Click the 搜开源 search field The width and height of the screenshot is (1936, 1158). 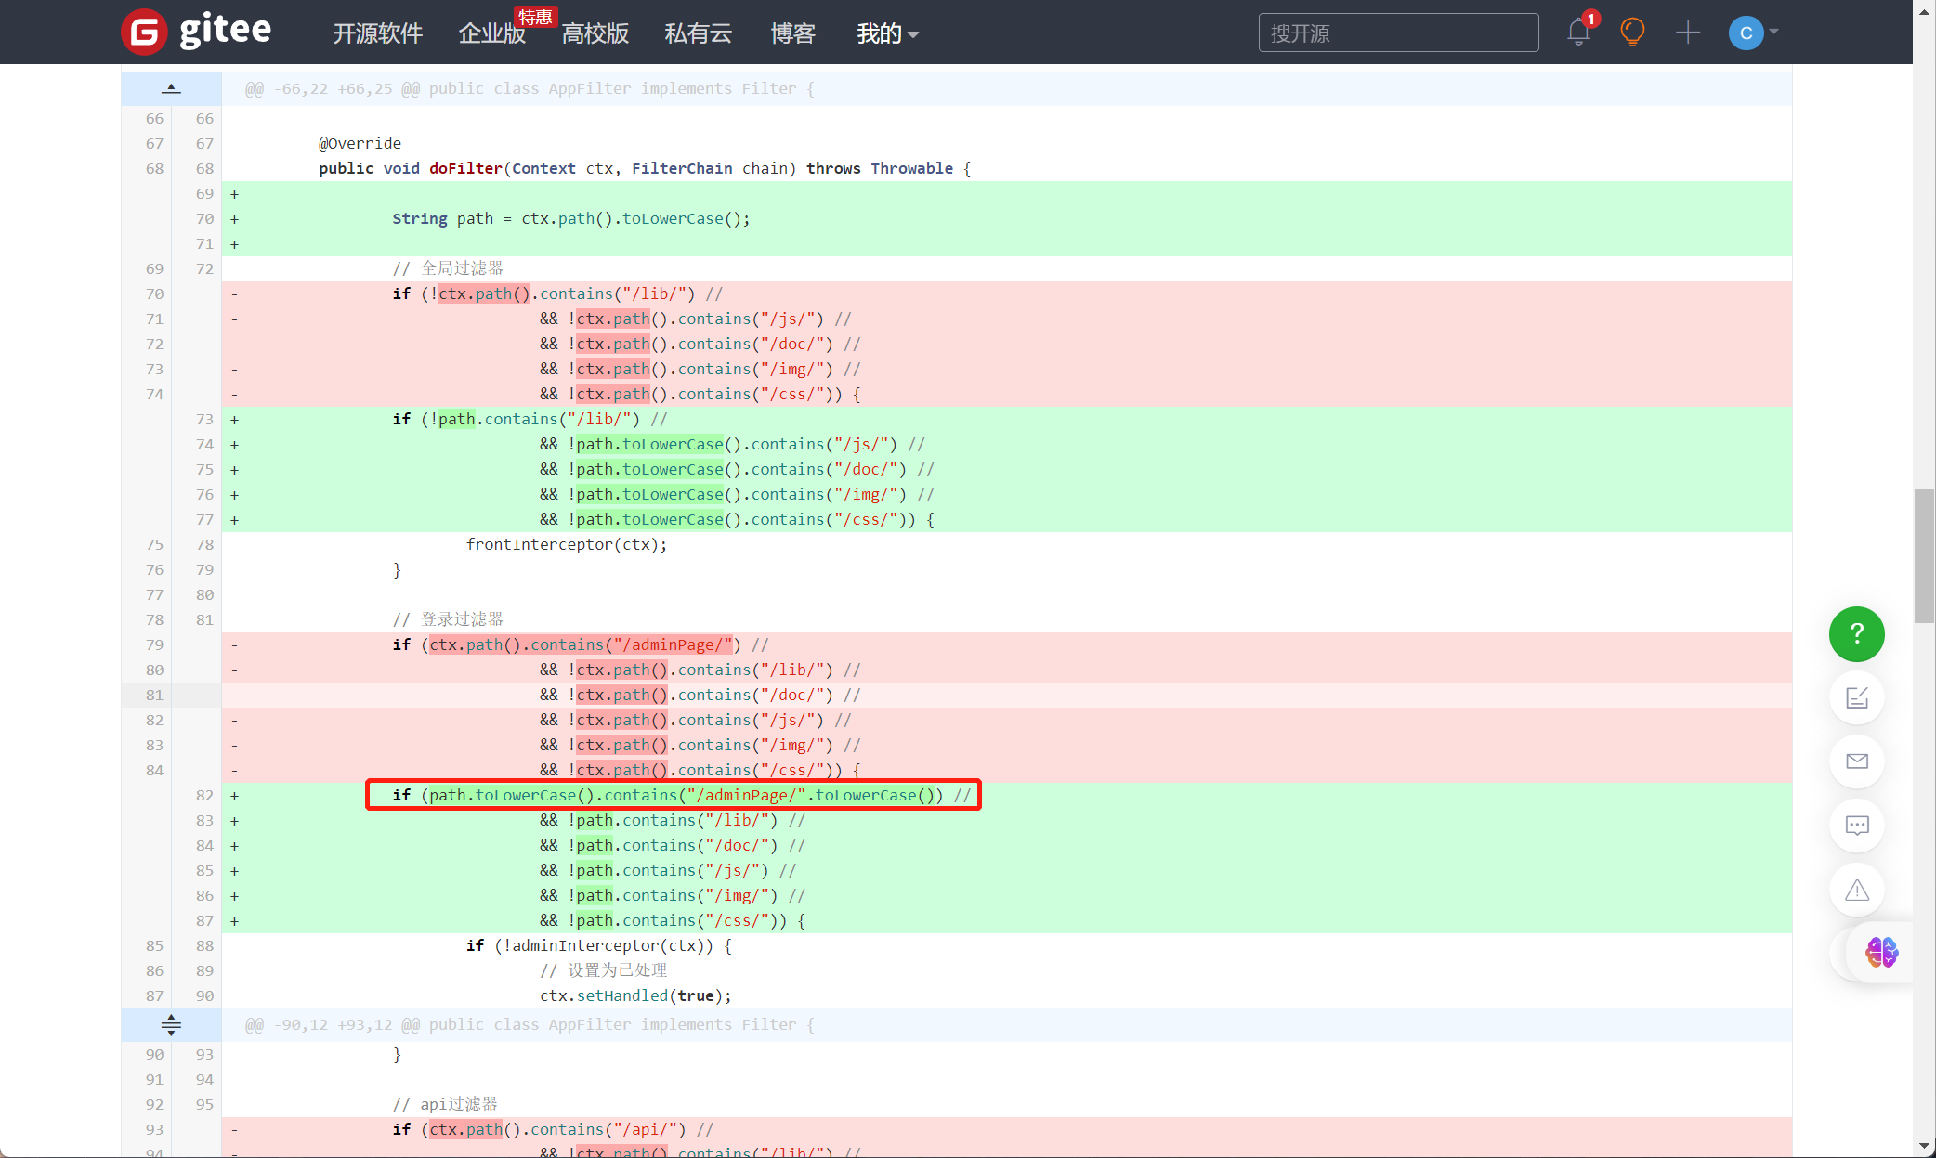point(1397,33)
